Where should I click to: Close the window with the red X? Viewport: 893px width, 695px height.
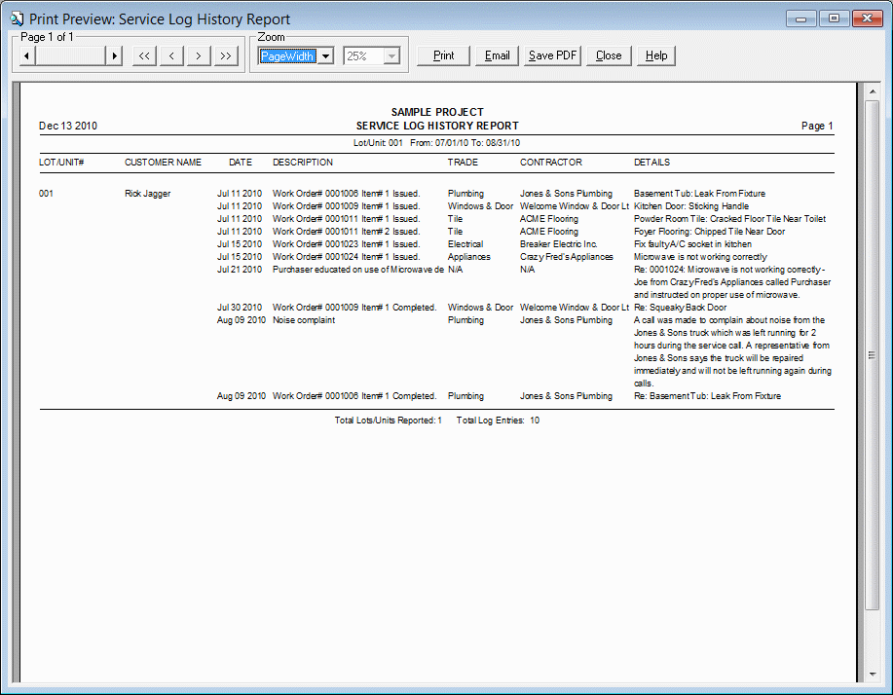tap(867, 18)
